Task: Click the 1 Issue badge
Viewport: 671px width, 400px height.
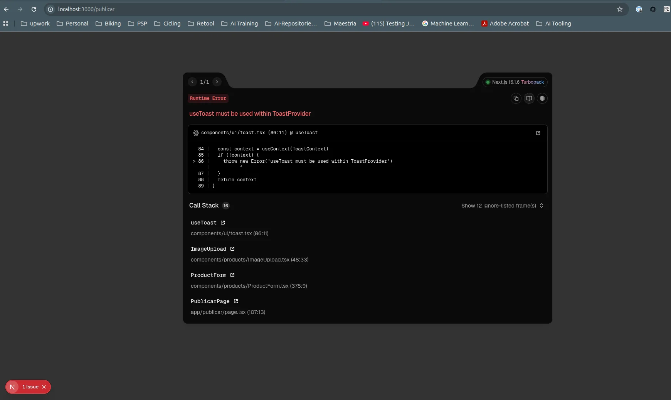Action: (x=30, y=387)
